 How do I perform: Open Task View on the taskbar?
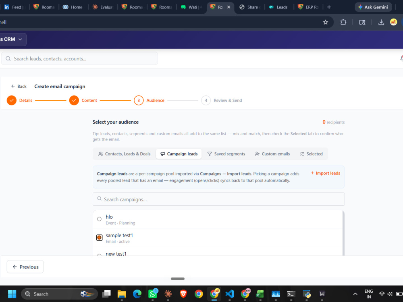point(106,294)
